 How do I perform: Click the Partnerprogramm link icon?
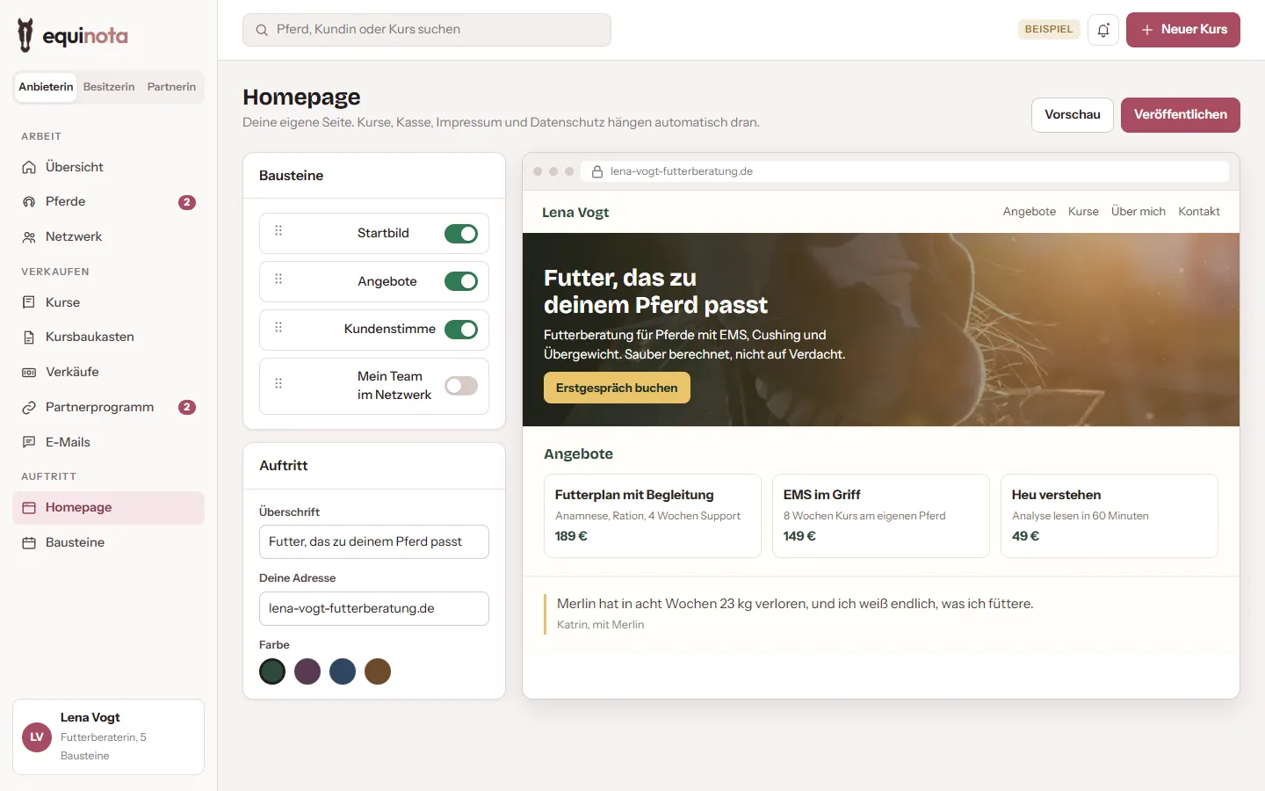pos(29,408)
